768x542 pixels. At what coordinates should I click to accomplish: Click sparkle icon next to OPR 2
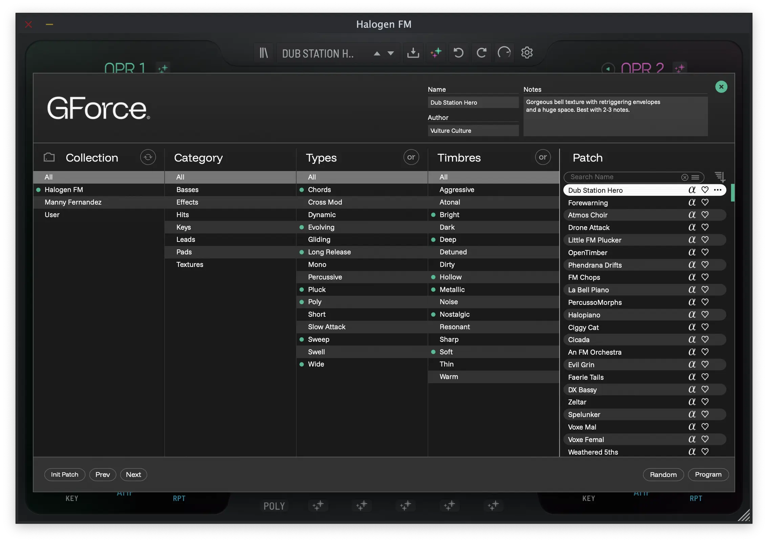[x=680, y=68]
